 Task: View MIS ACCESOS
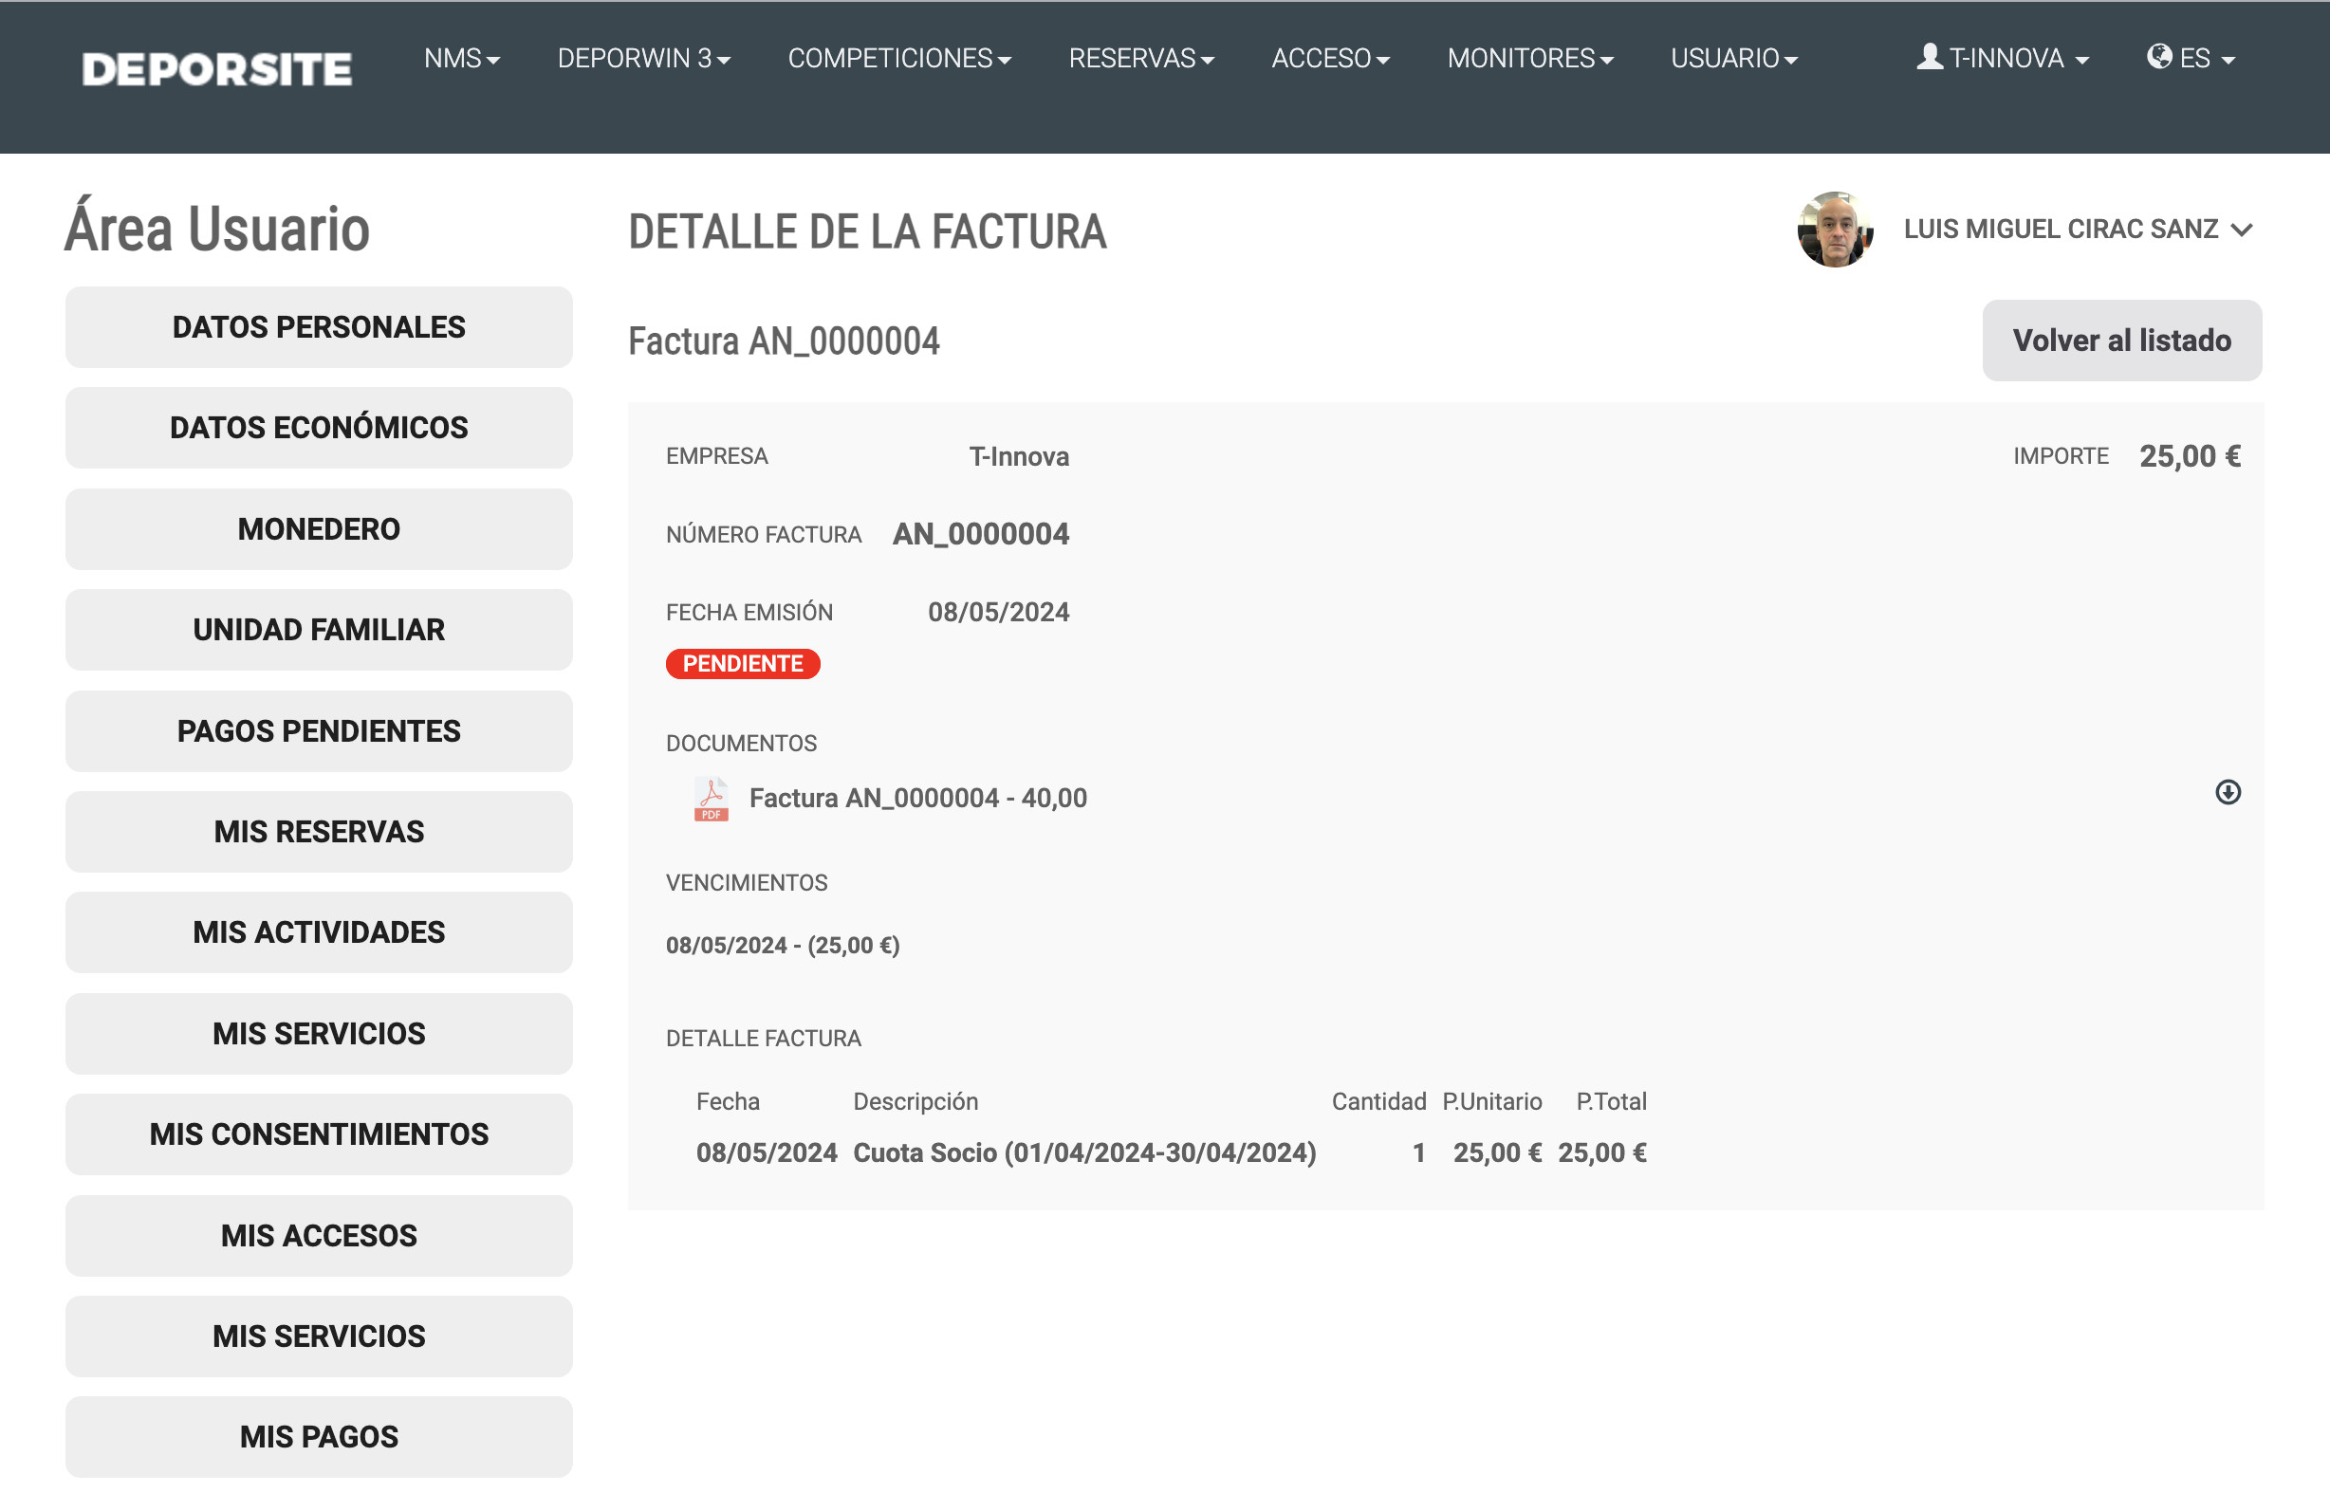click(x=319, y=1236)
